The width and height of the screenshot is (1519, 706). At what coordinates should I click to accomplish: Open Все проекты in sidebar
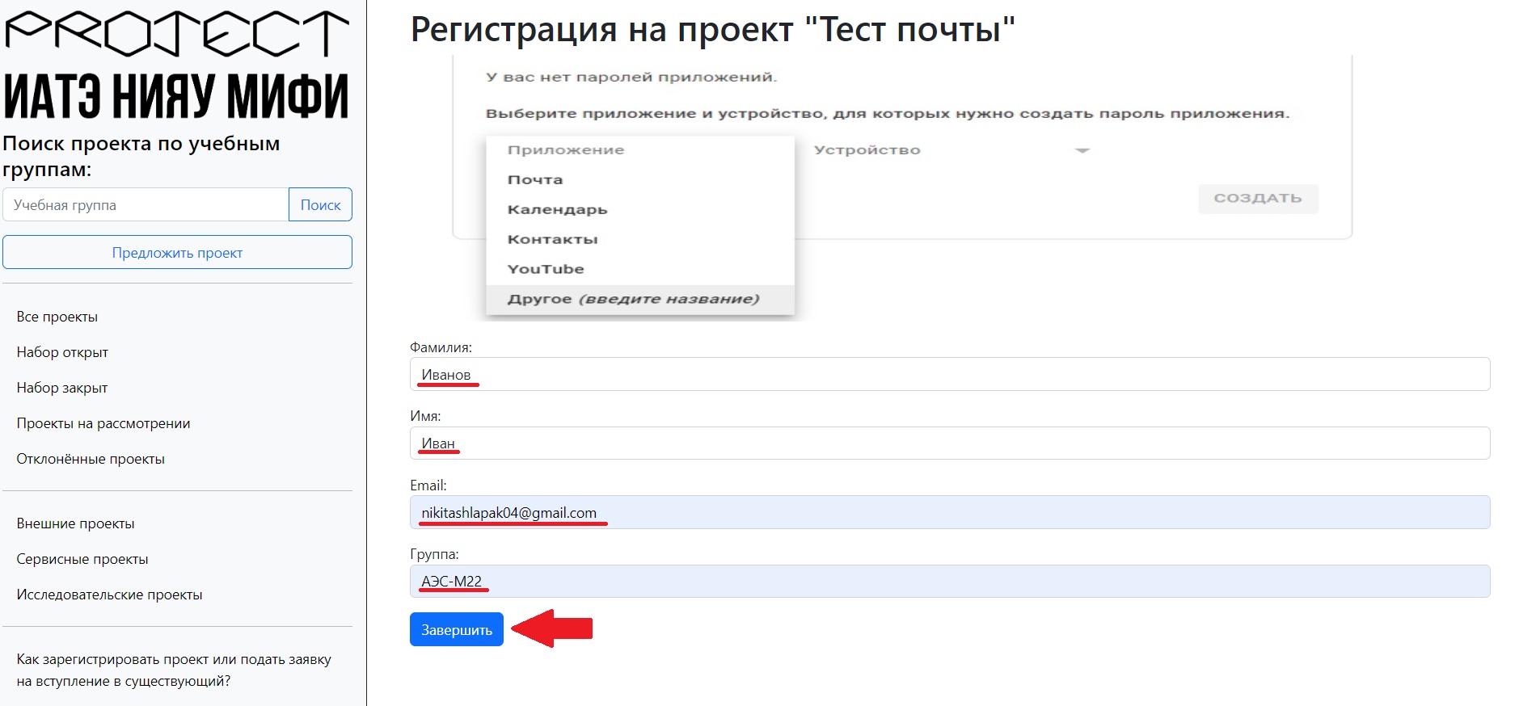[57, 317]
